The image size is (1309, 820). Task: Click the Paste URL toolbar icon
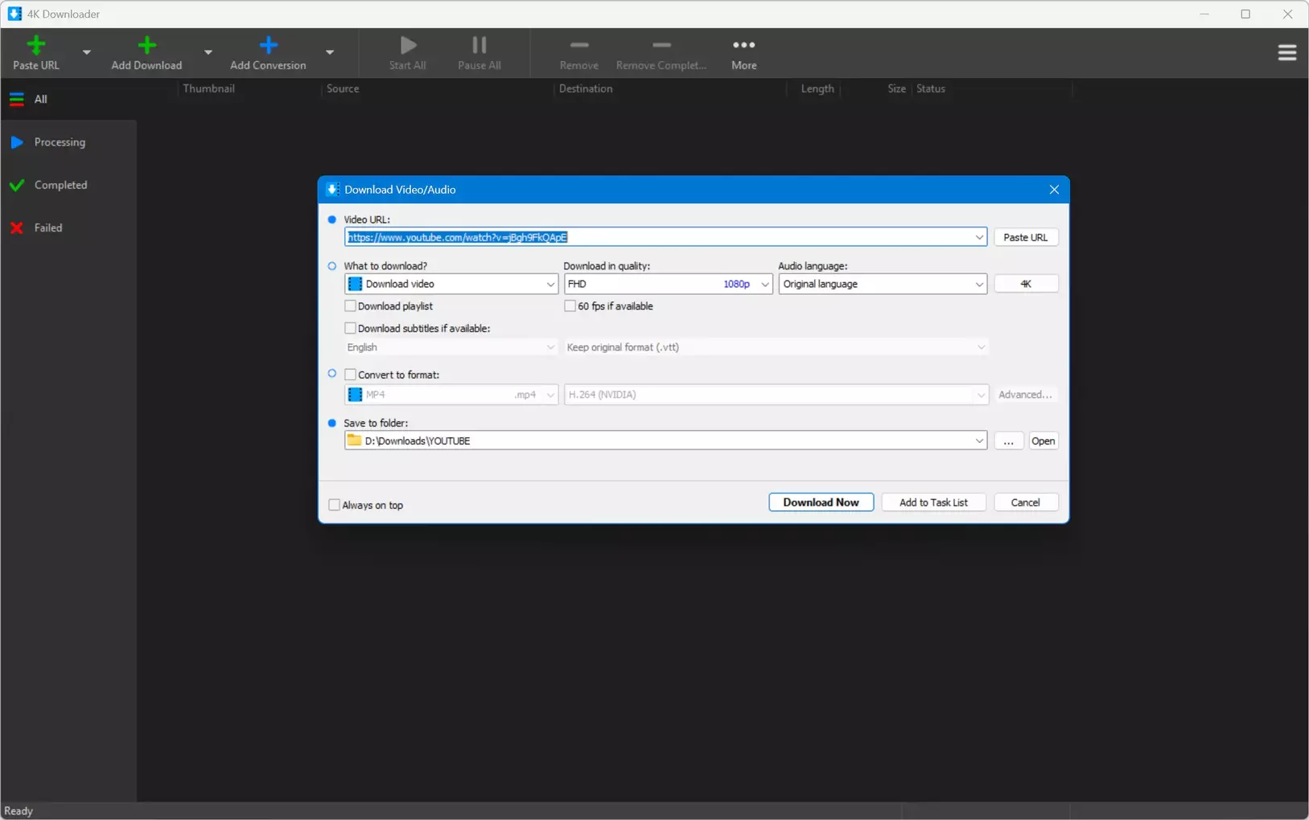[x=36, y=47]
